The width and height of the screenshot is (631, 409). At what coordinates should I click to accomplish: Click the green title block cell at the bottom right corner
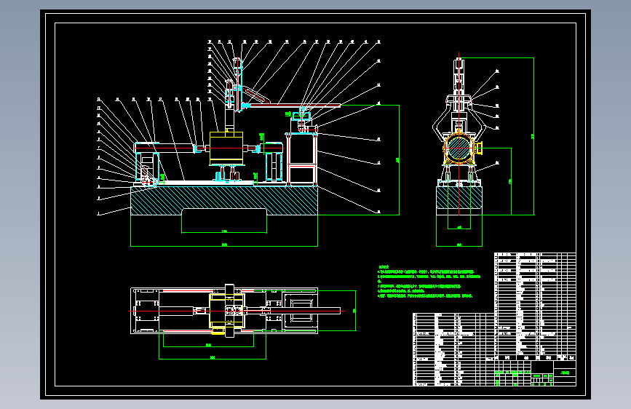tap(565, 373)
